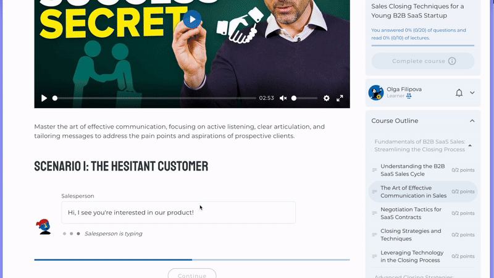
Task: Click Olga Filipova's profile avatar
Action: pos(376,93)
